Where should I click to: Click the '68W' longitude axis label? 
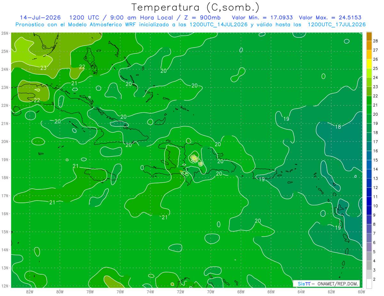tap(241, 292)
